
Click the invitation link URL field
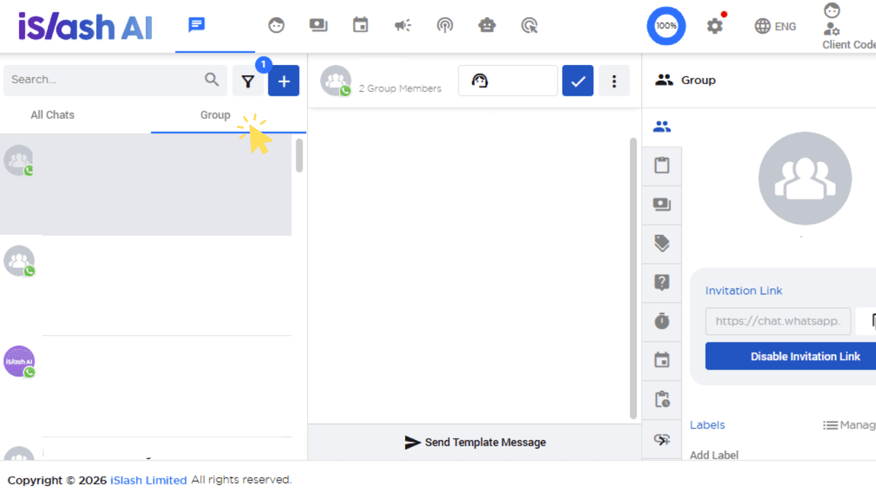tap(778, 321)
